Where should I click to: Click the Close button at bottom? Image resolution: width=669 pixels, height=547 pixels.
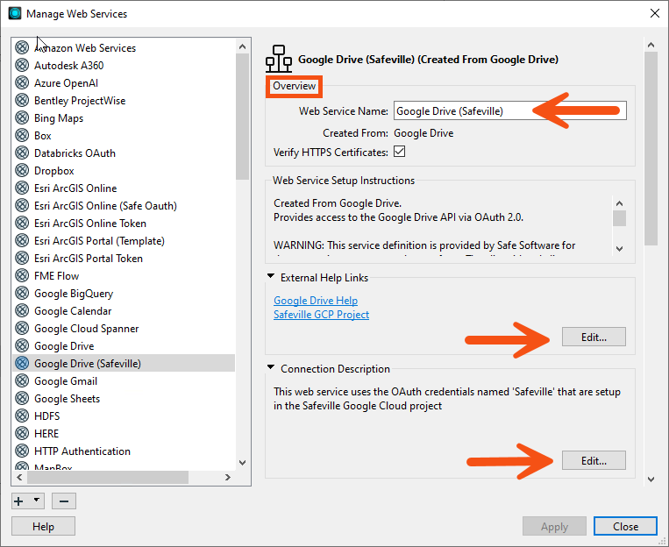coord(625,526)
